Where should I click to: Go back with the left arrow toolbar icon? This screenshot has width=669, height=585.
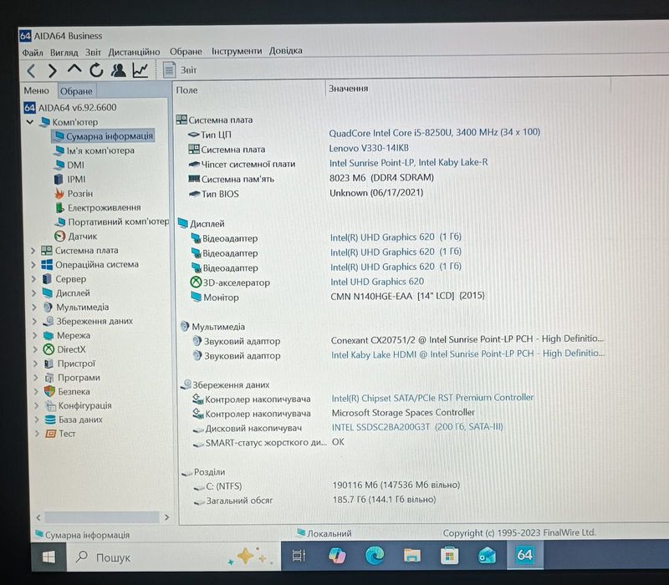(31, 71)
